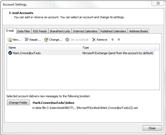The height and width of the screenshot is (135, 166).
Task: Click the New account envelope icon
Action: pos(9,40)
